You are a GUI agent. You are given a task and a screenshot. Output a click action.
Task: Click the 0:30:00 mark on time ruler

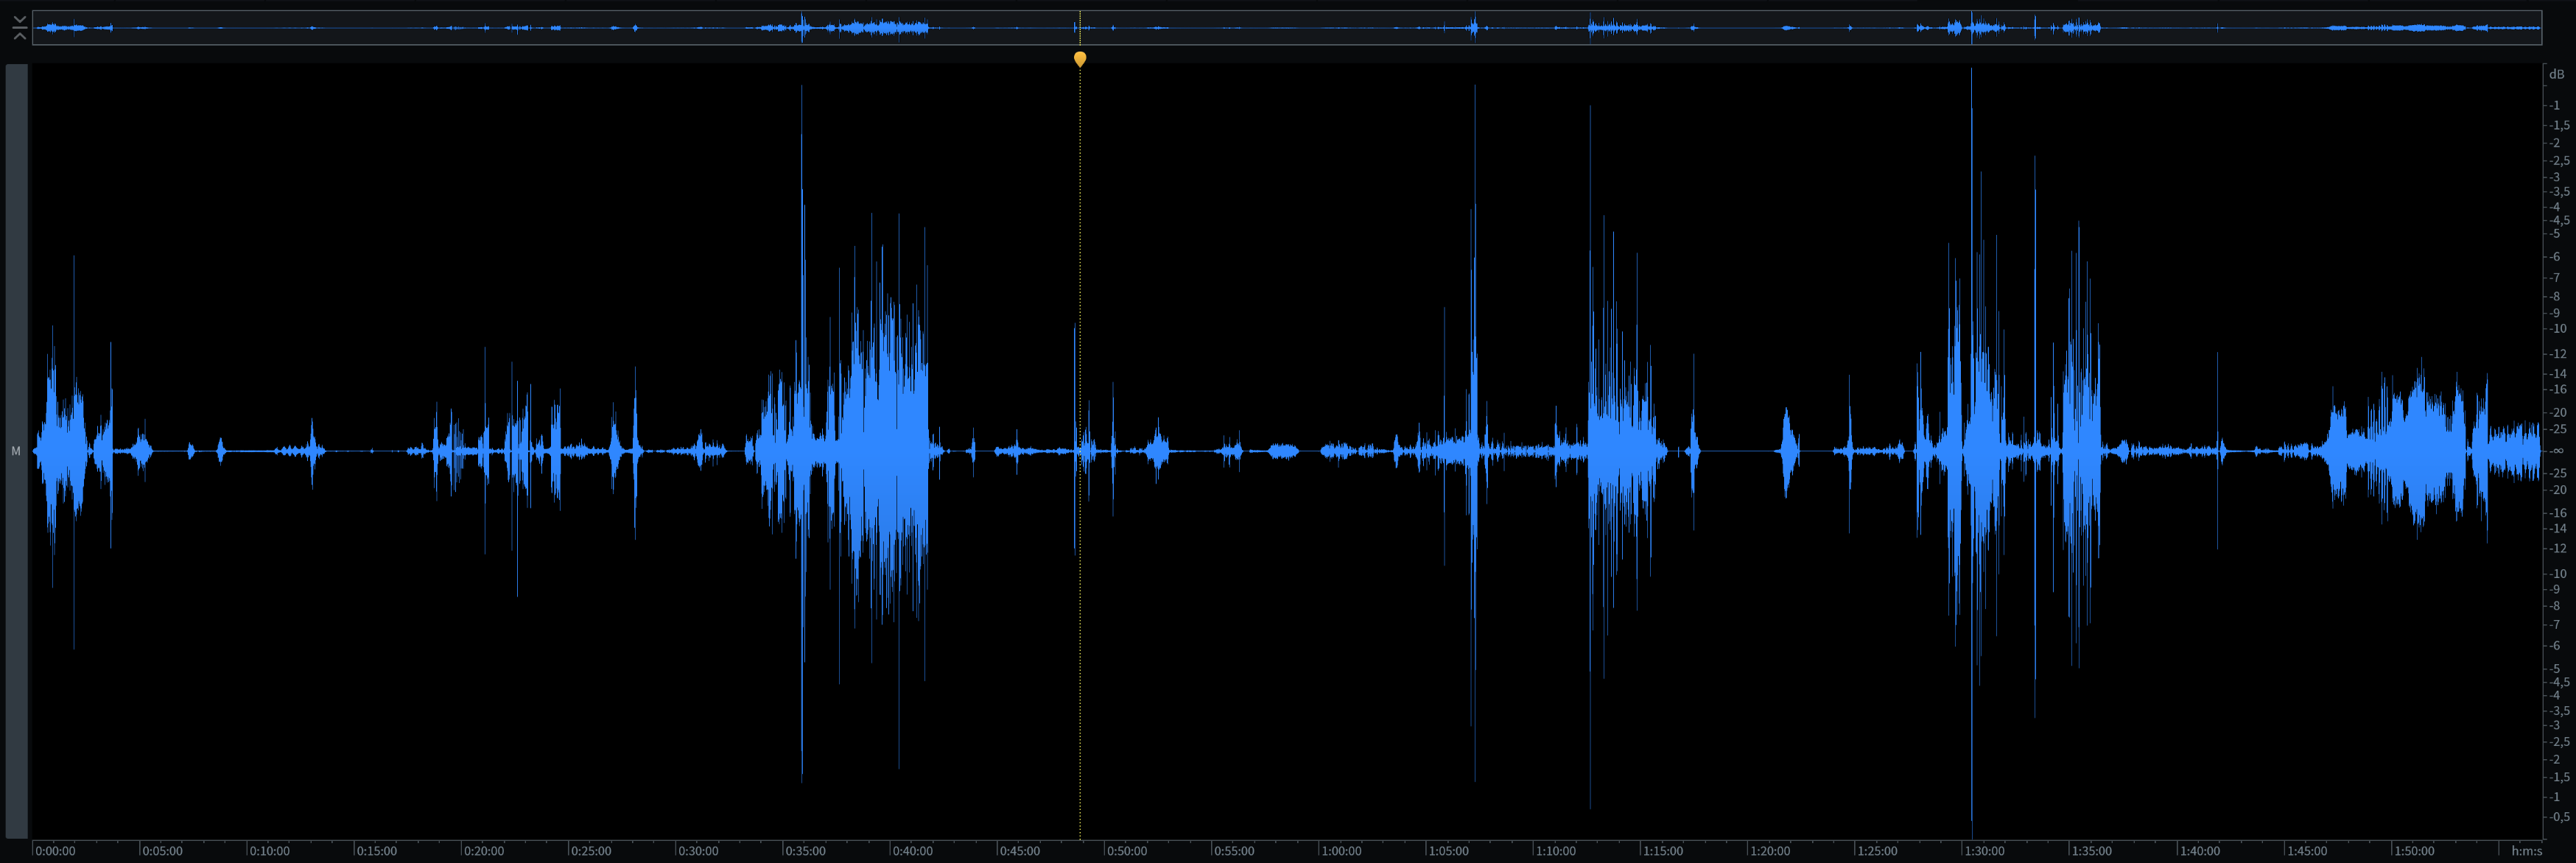pyautogui.click(x=698, y=851)
